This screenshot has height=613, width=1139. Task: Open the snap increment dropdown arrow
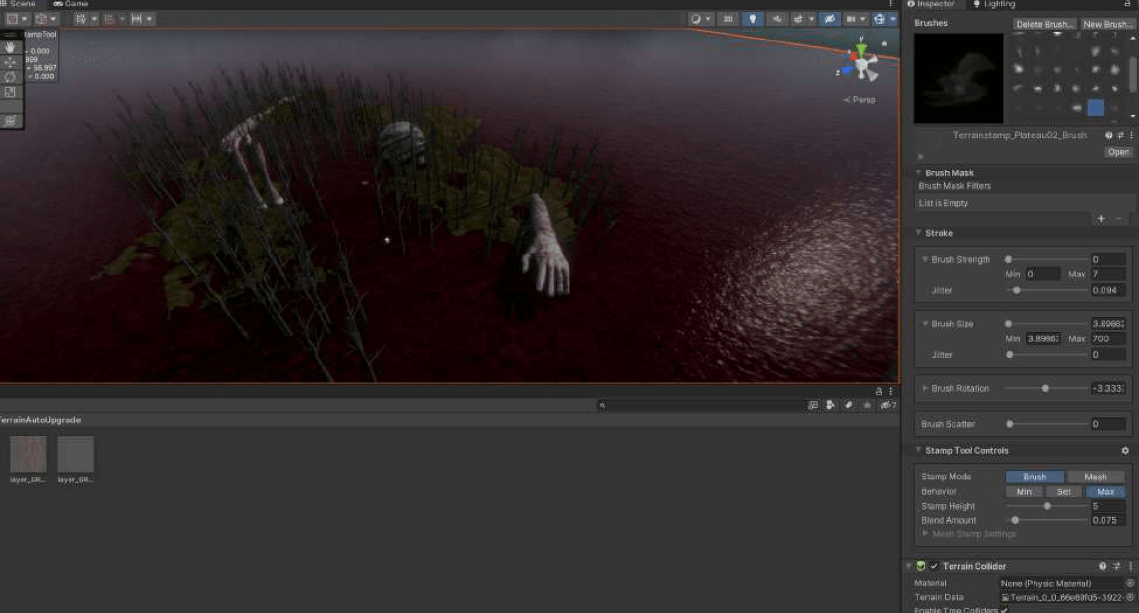(149, 19)
